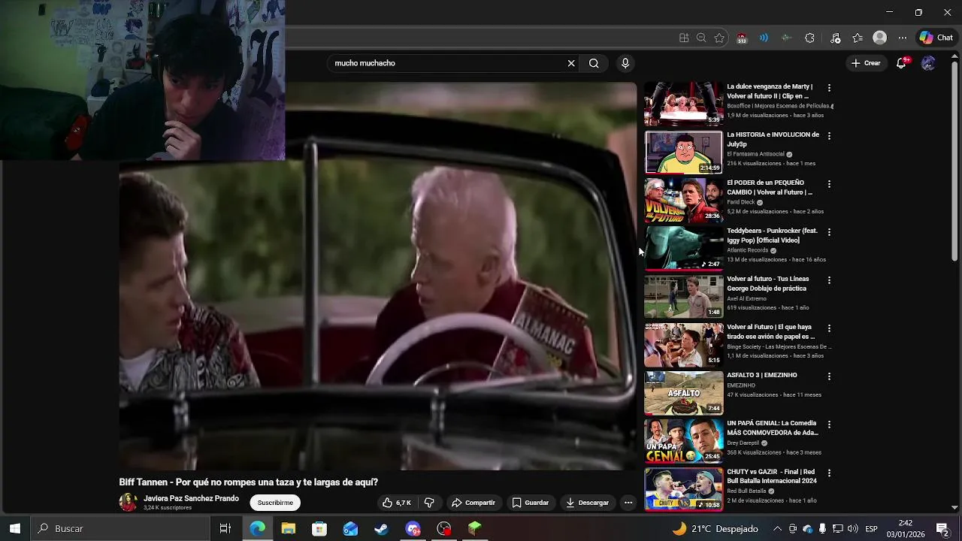Click the main video player frame
This screenshot has height=541, width=962.
377,276
